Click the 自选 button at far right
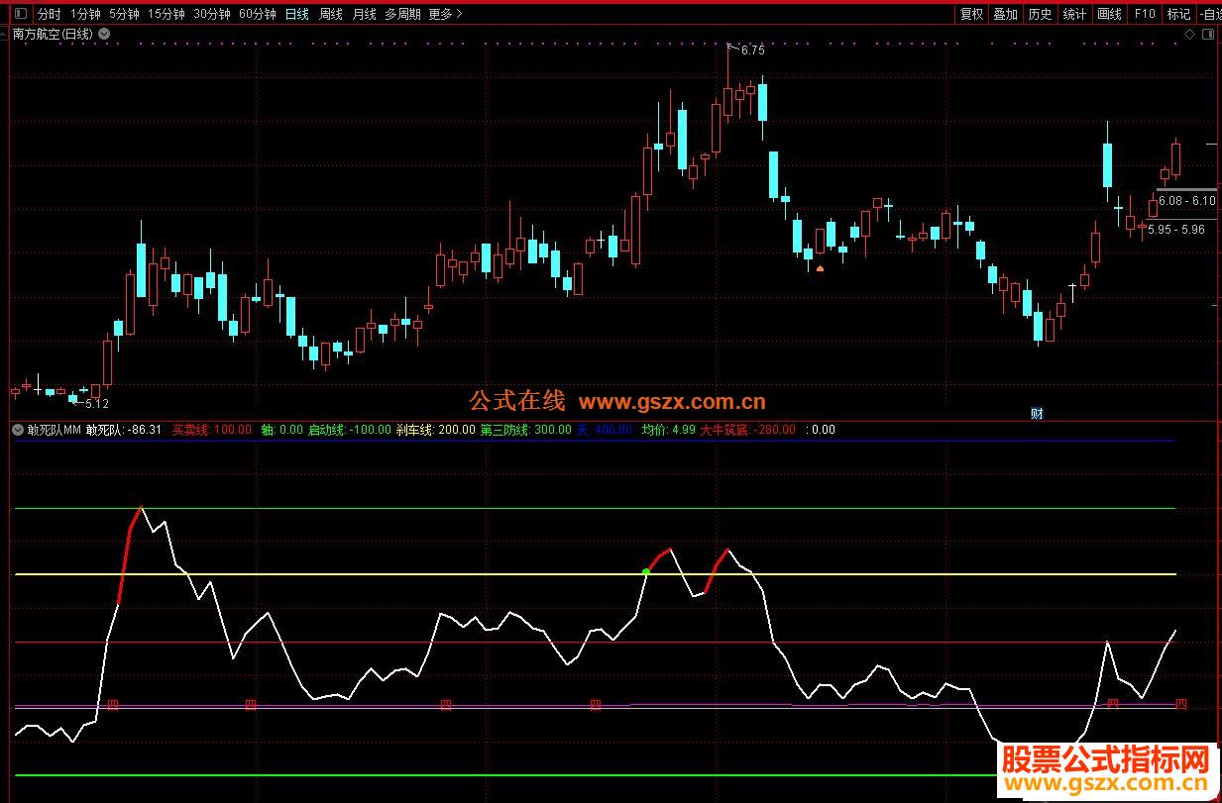Viewport: 1222px width, 803px height. pyautogui.click(x=1210, y=14)
